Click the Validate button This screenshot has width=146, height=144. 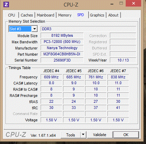(x=100, y=135)
